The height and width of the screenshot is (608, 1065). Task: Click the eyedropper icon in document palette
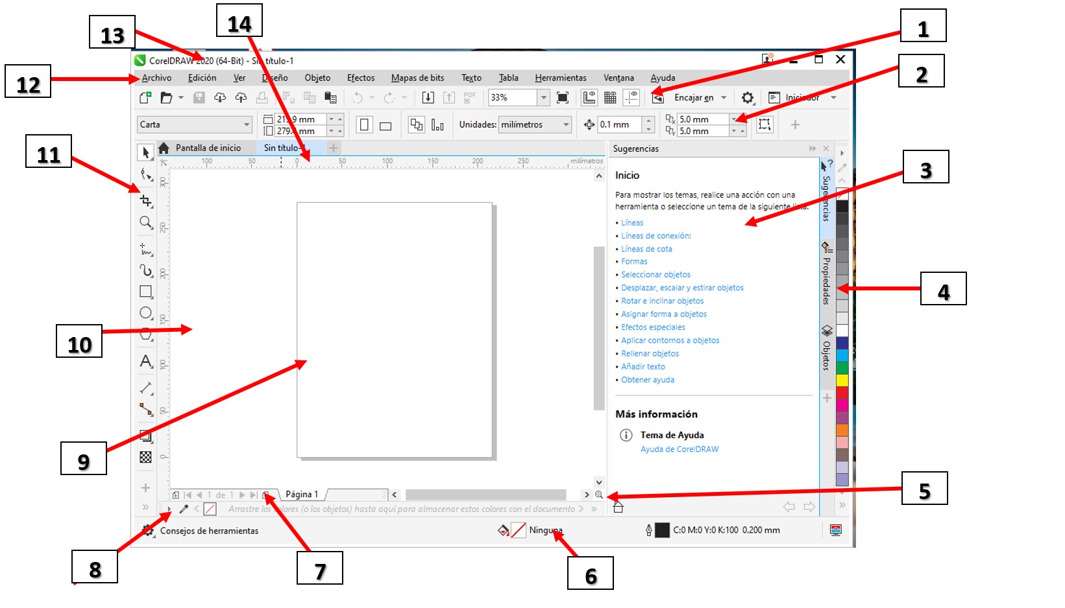tap(184, 509)
